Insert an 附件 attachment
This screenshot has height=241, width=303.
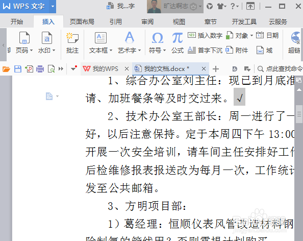point(237,50)
